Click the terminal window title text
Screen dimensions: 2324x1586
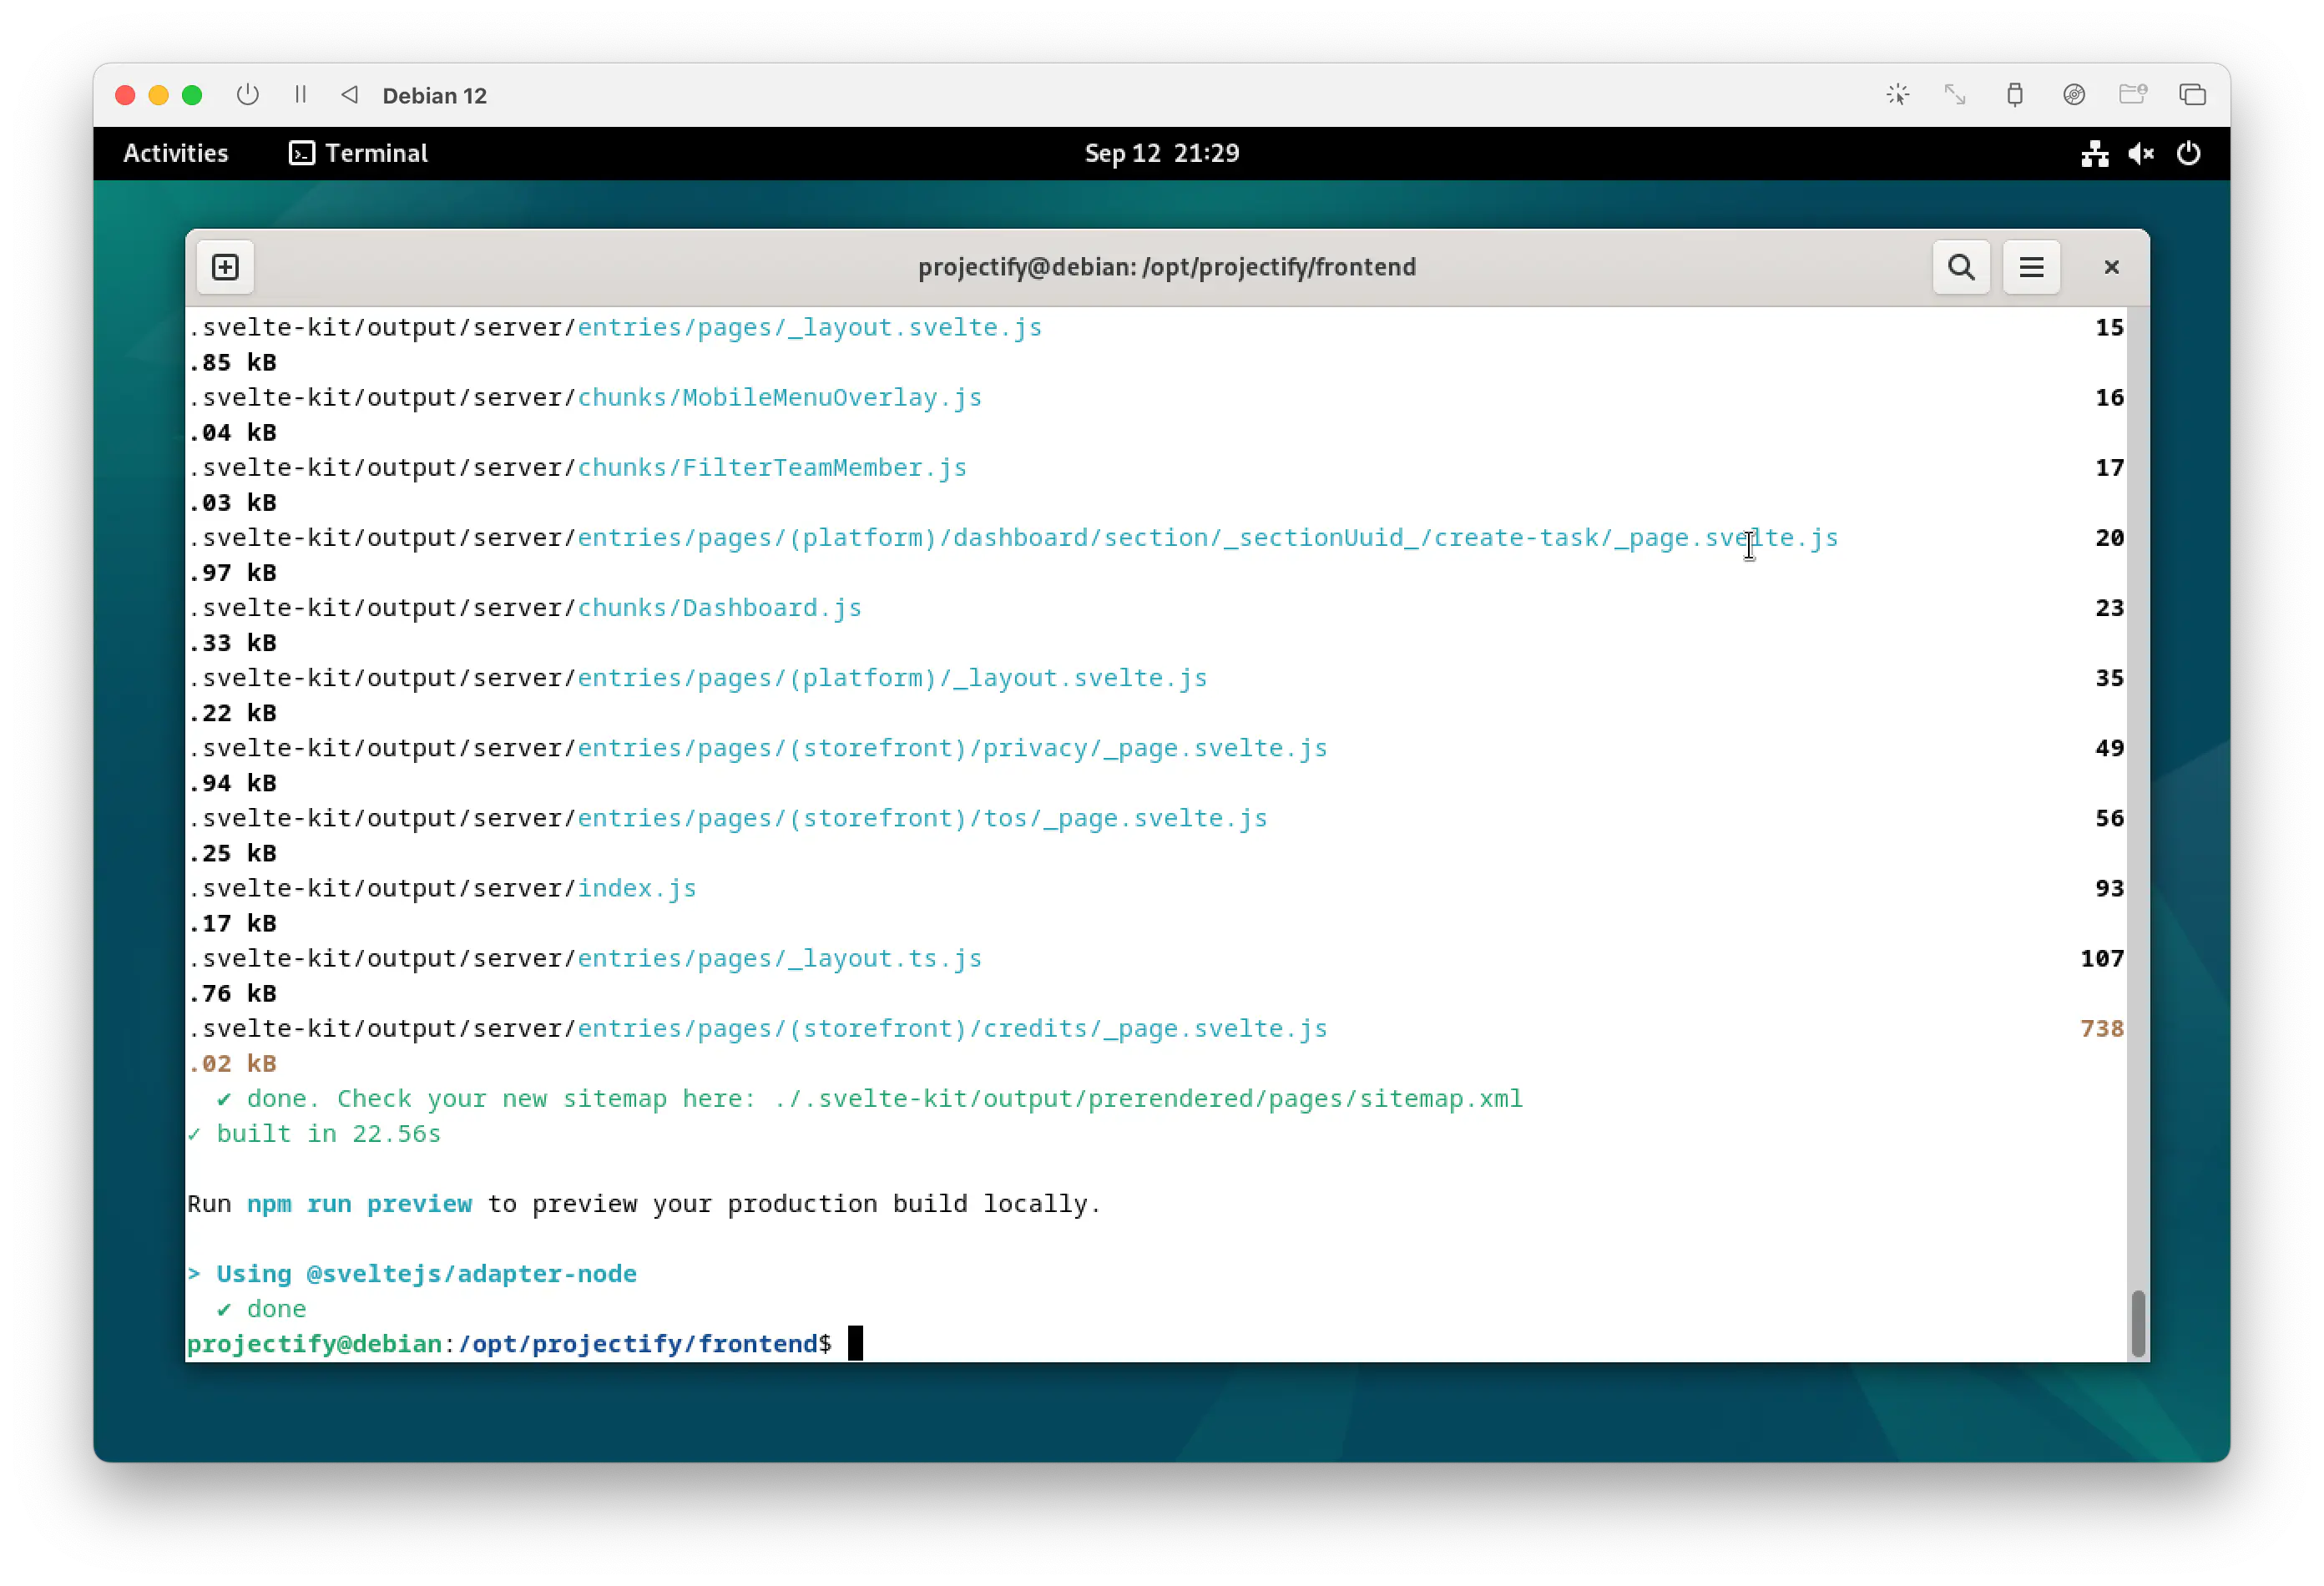1166,267
